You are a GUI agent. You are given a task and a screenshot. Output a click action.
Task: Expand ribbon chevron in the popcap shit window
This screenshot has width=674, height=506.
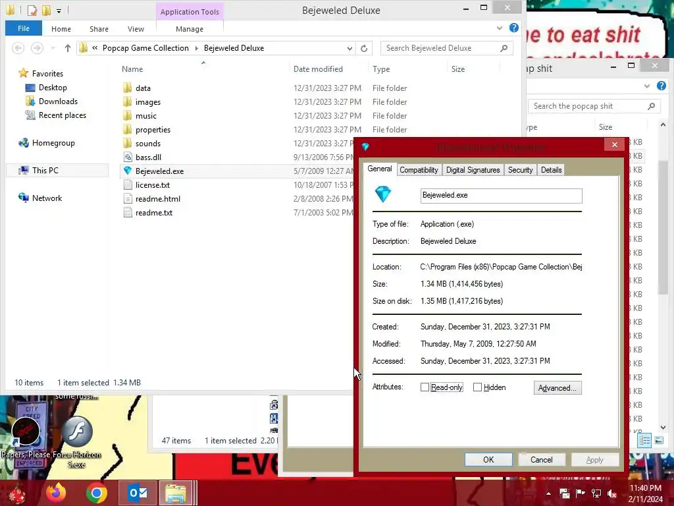point(646,86)
